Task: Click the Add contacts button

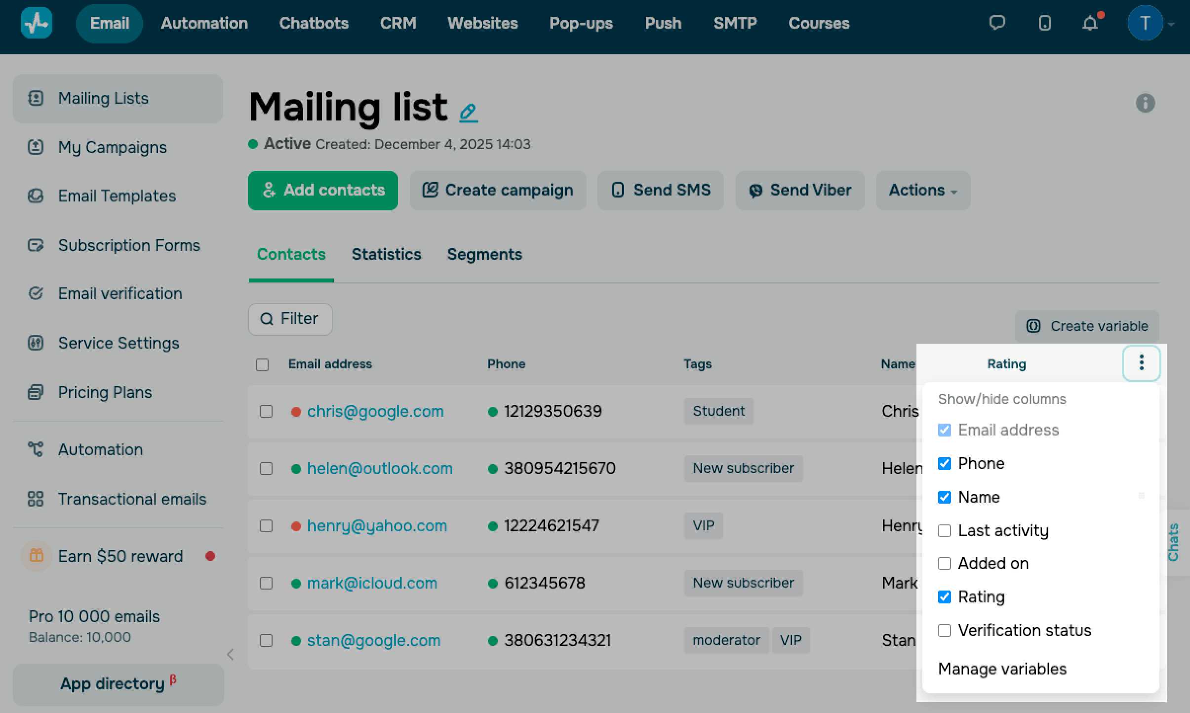Action: 323,191
